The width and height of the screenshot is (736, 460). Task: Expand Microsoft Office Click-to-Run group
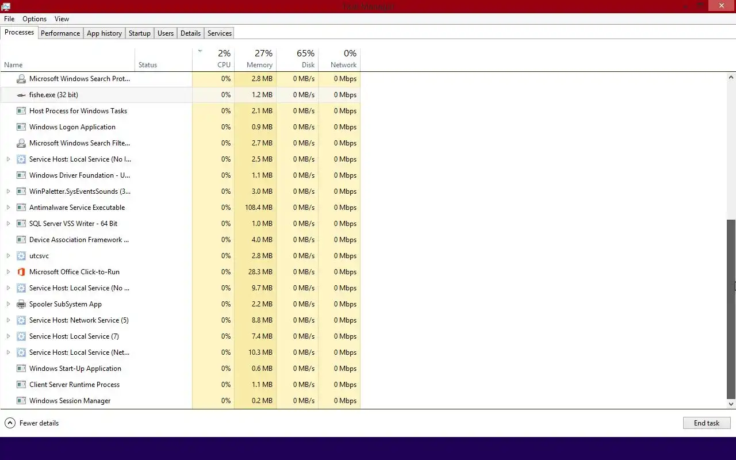tap(8, 272)
